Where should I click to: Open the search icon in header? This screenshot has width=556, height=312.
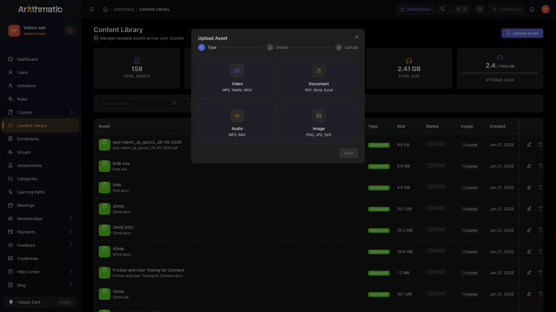click(442, 9)
